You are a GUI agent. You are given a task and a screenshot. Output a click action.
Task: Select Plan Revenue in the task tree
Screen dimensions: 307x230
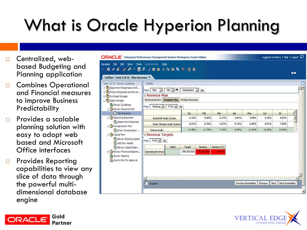124,113
